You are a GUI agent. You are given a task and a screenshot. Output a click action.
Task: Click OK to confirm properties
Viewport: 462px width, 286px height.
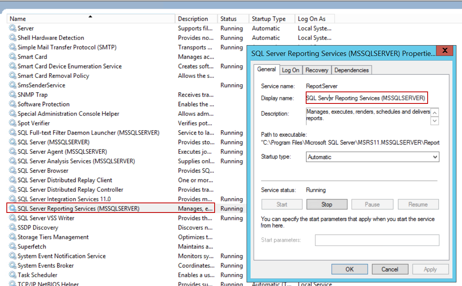pyautogui.click(x=349, y=269)
